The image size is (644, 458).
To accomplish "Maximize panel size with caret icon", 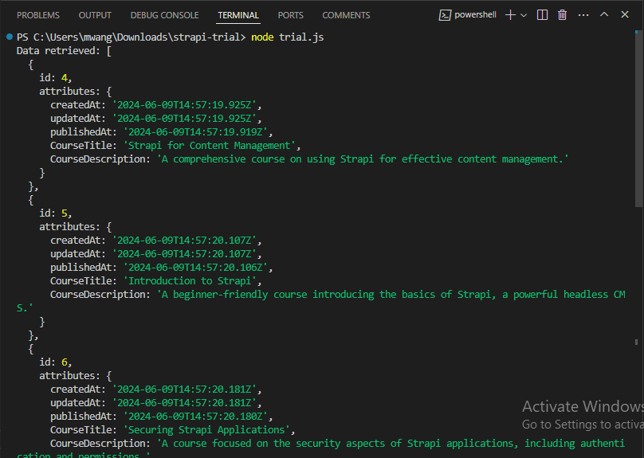I will [x=604, y=14].
